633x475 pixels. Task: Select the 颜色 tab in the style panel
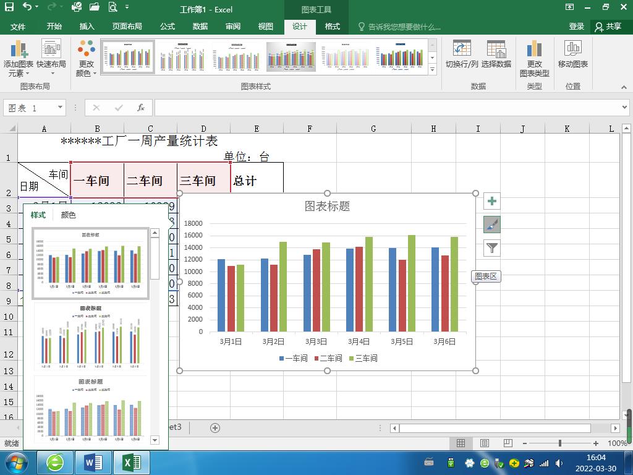(x=68, y=215)
